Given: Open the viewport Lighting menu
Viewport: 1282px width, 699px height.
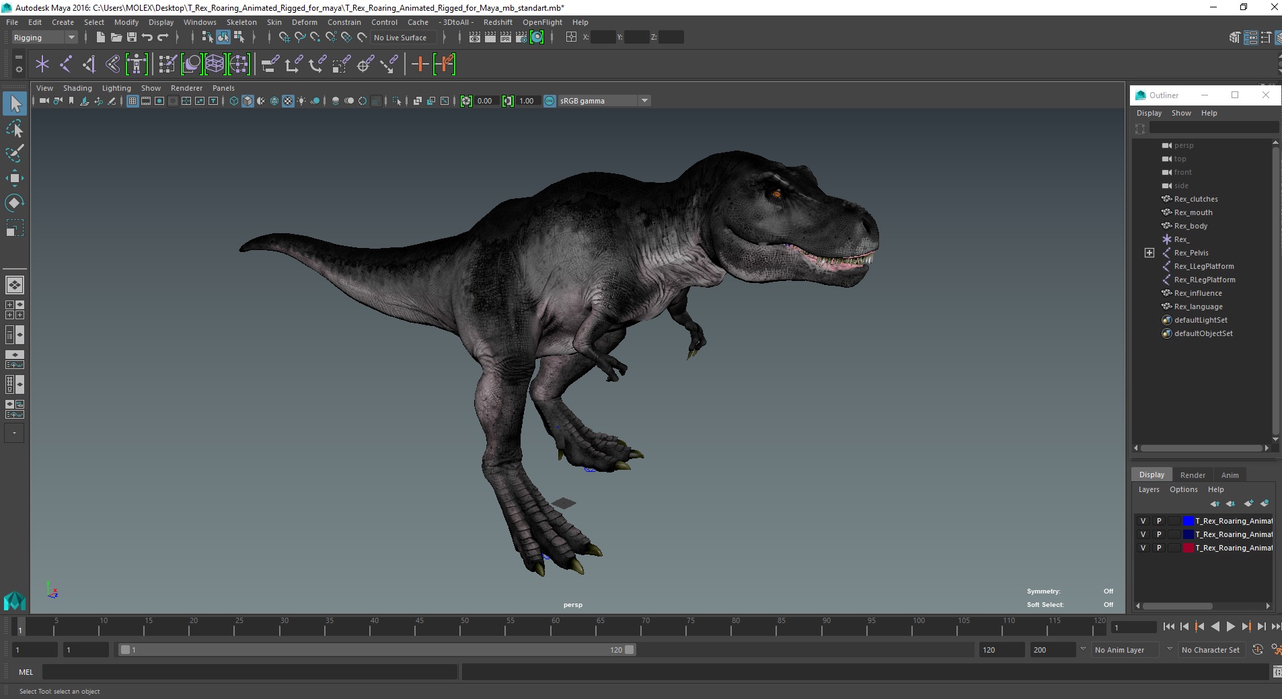Looking at the screenshot, I should click(116, 88).
